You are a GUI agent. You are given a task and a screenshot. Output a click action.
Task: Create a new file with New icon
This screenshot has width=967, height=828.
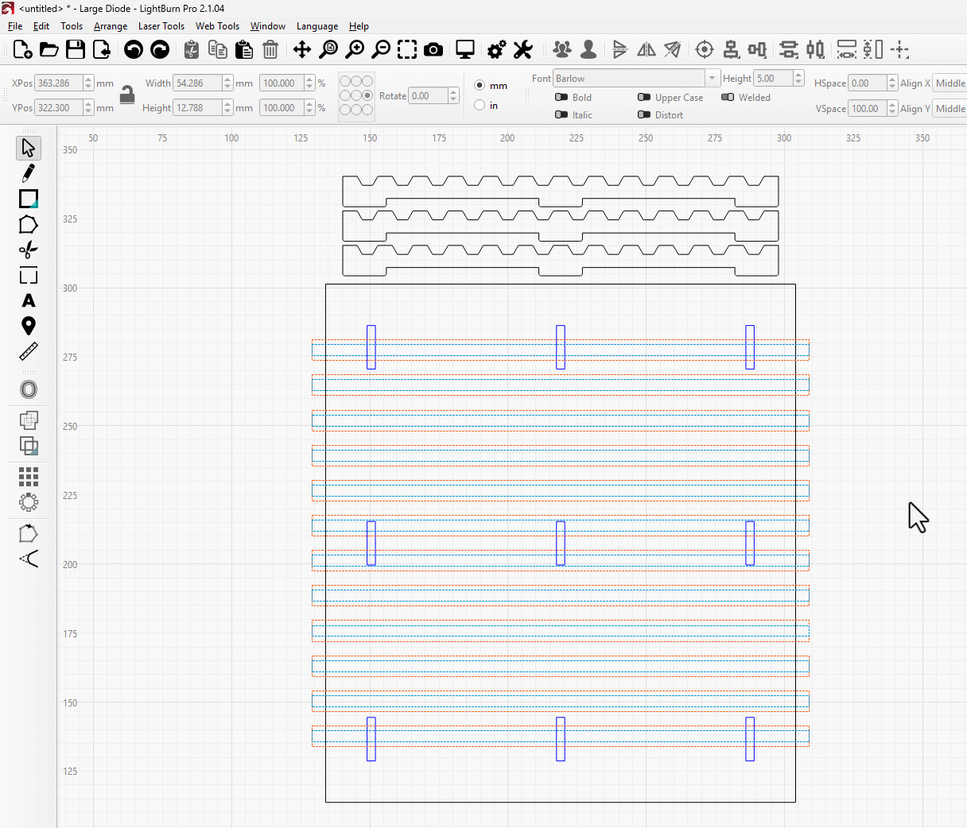pos(23,50)
